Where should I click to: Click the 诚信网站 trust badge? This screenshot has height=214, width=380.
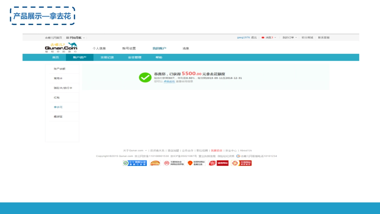(218, 163)
